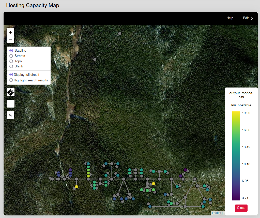Screen dimensions: 260x218
Task: Select the Satellite base layer
Action: pyautogui.click(x=11, y=50)
